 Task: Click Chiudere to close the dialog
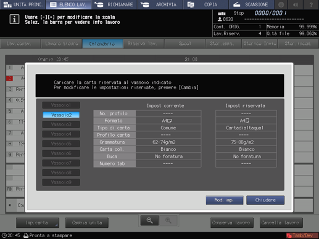(265, 200)
